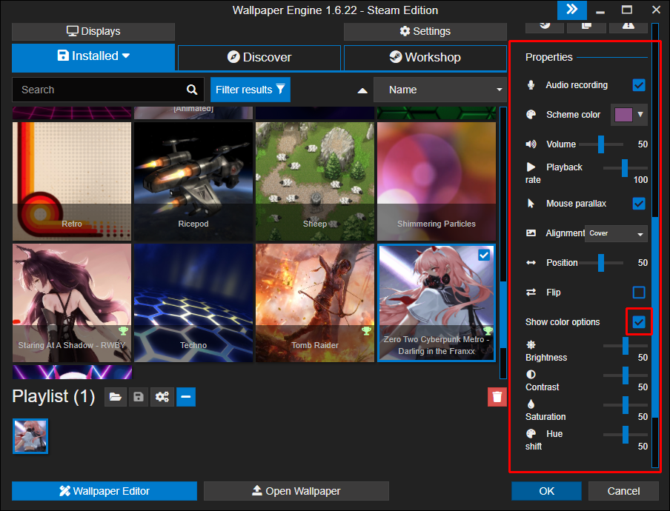Image resolution: width=670 pixels, height=511 pixels.
Task: Select the Tomb Raider wallpaper thumbnail
Action: (315, 303)
